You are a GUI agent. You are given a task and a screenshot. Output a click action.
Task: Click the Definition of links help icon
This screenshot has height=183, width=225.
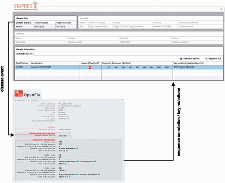click(181, 59)
